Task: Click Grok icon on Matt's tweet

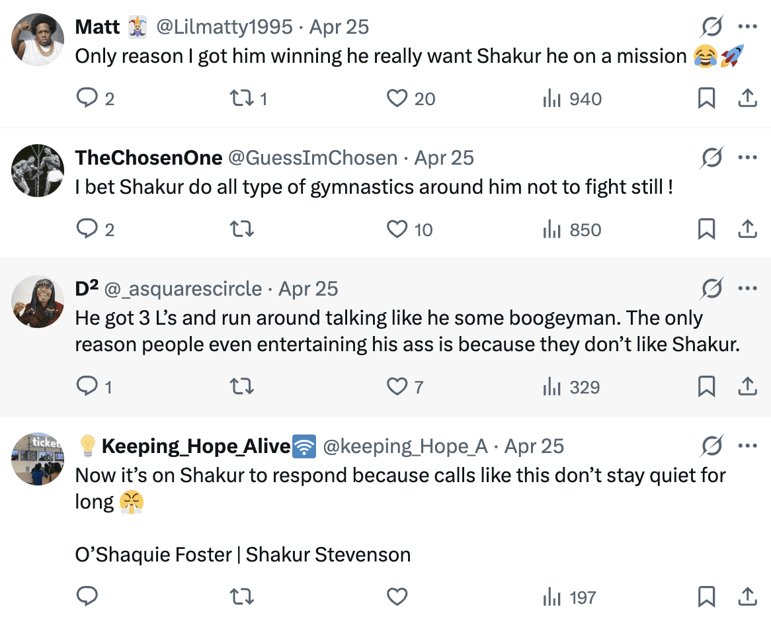Action: 711,27
